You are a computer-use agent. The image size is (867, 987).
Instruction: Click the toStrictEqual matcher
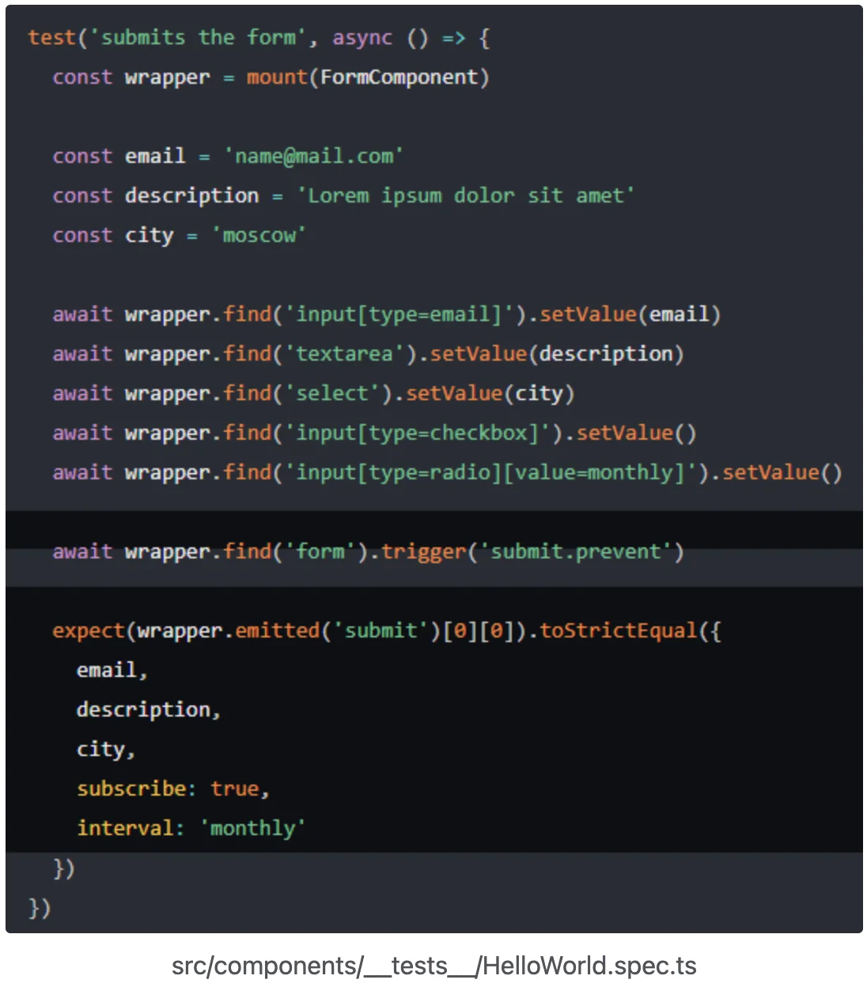[618, 630]
